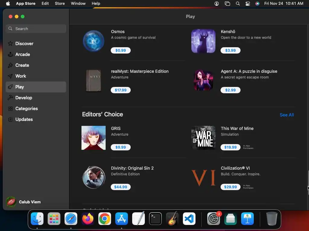Click the App Store Dock icon
Screen dimensions: 309x231
[x=122, y=219]
